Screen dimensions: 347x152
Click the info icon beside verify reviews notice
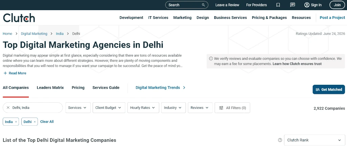(211, 59)
